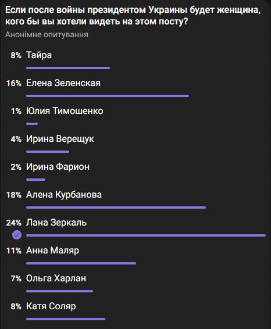Viewport: 271px width, 329px height.
Task: Click the checkmark icon beside Лана Зеркаль
Action: pyautogui.click(x=17, y=235)
